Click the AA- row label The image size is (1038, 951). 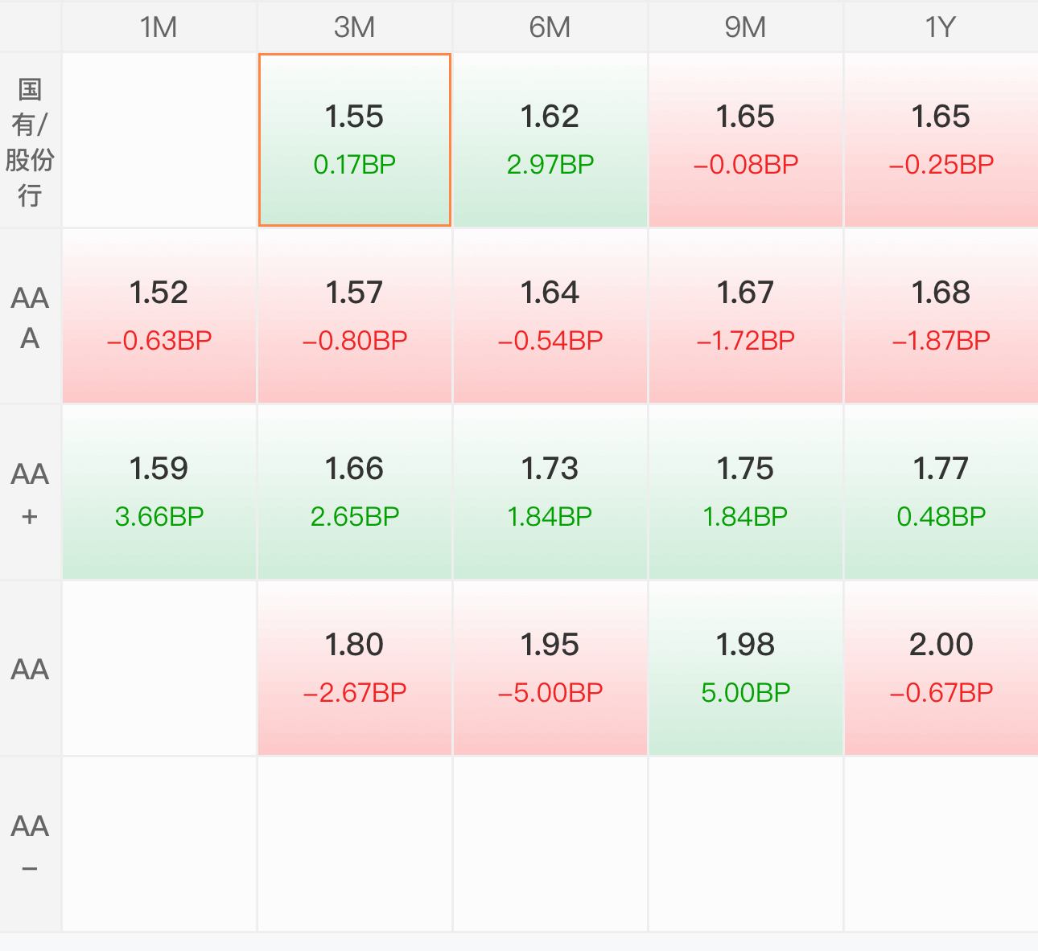point(30,845)
